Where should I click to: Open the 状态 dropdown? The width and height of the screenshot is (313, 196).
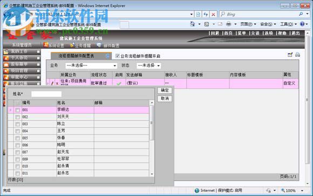(x=148, y=65)
